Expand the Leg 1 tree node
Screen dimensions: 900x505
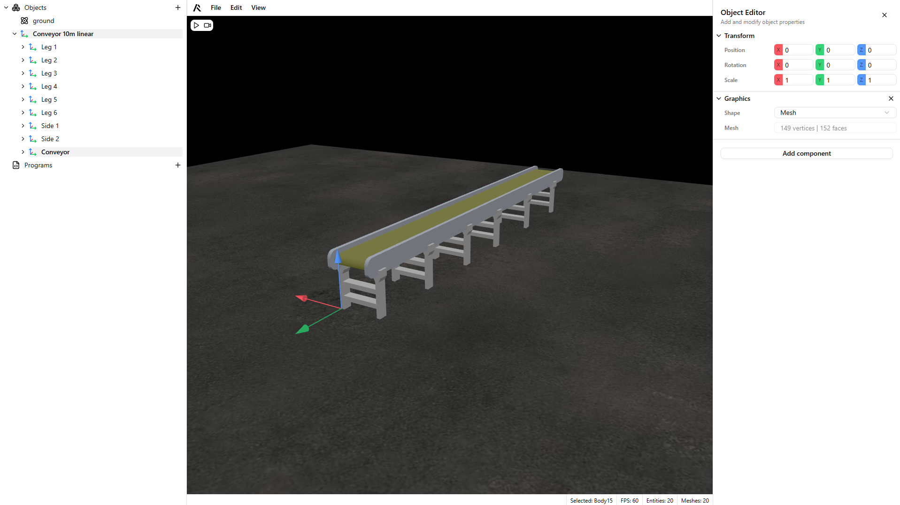[23, 47]
